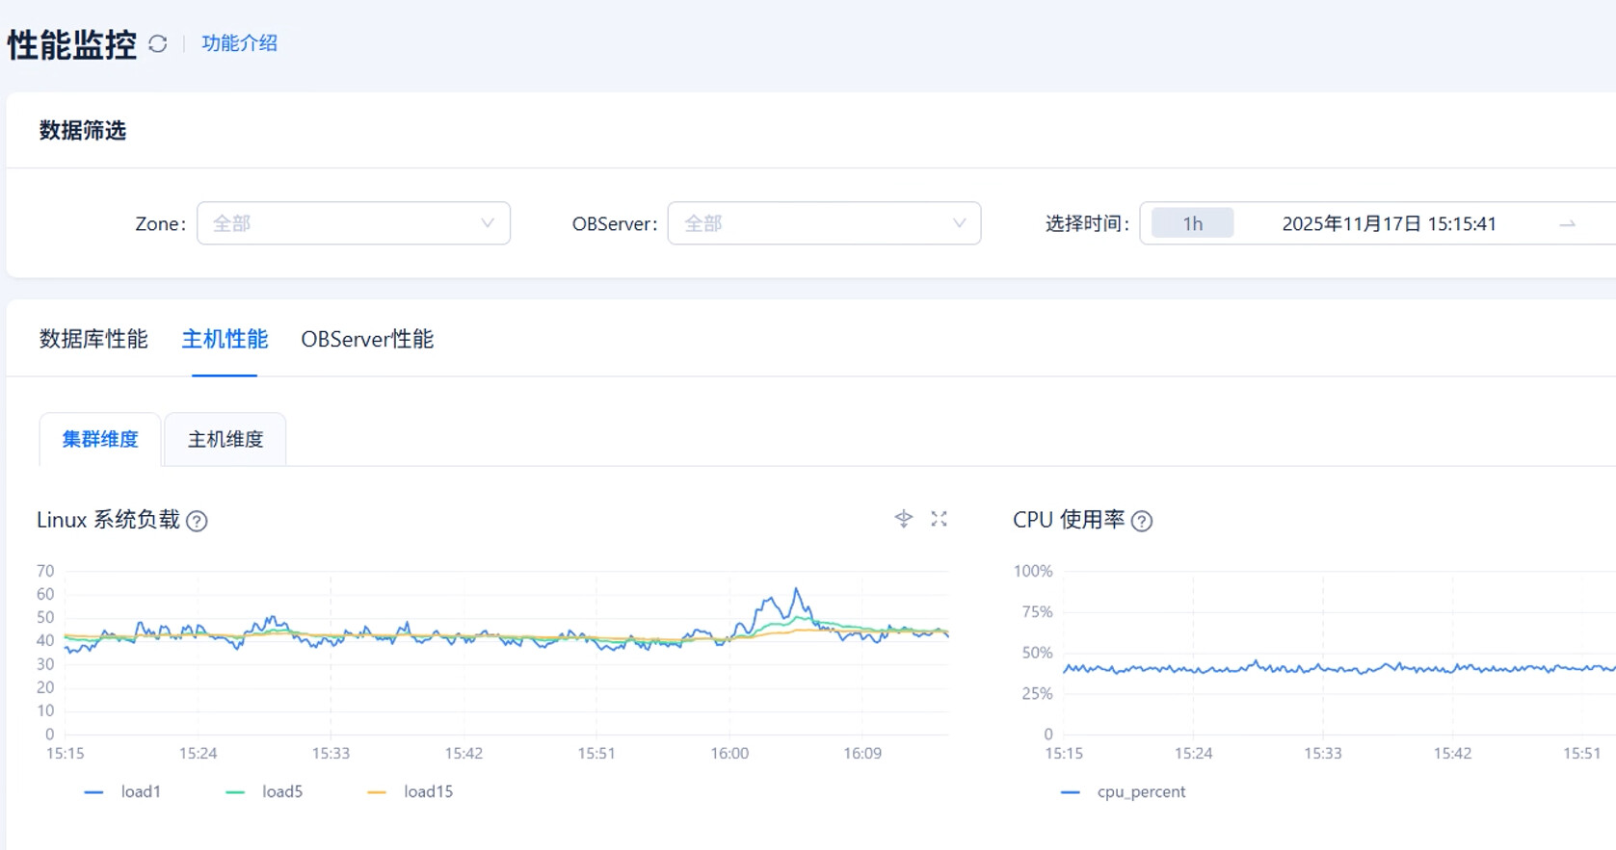
Task: Click help icon next to Linux 系统负载
Action: (197, 521)
